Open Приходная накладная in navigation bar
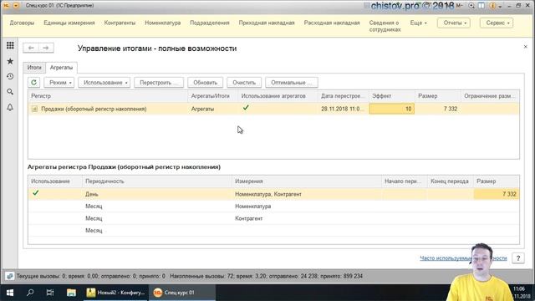The height and width of the screenshot is (301, 535). (267, 23)
